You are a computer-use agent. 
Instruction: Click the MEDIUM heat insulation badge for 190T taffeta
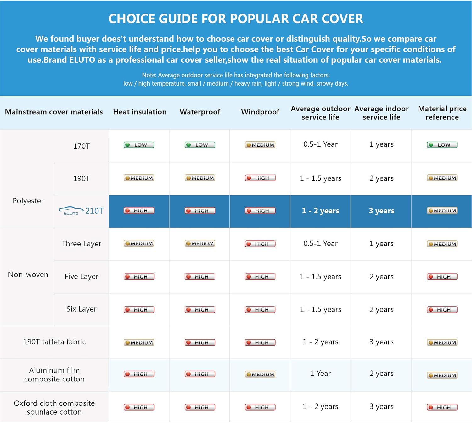tap(139, 342)
